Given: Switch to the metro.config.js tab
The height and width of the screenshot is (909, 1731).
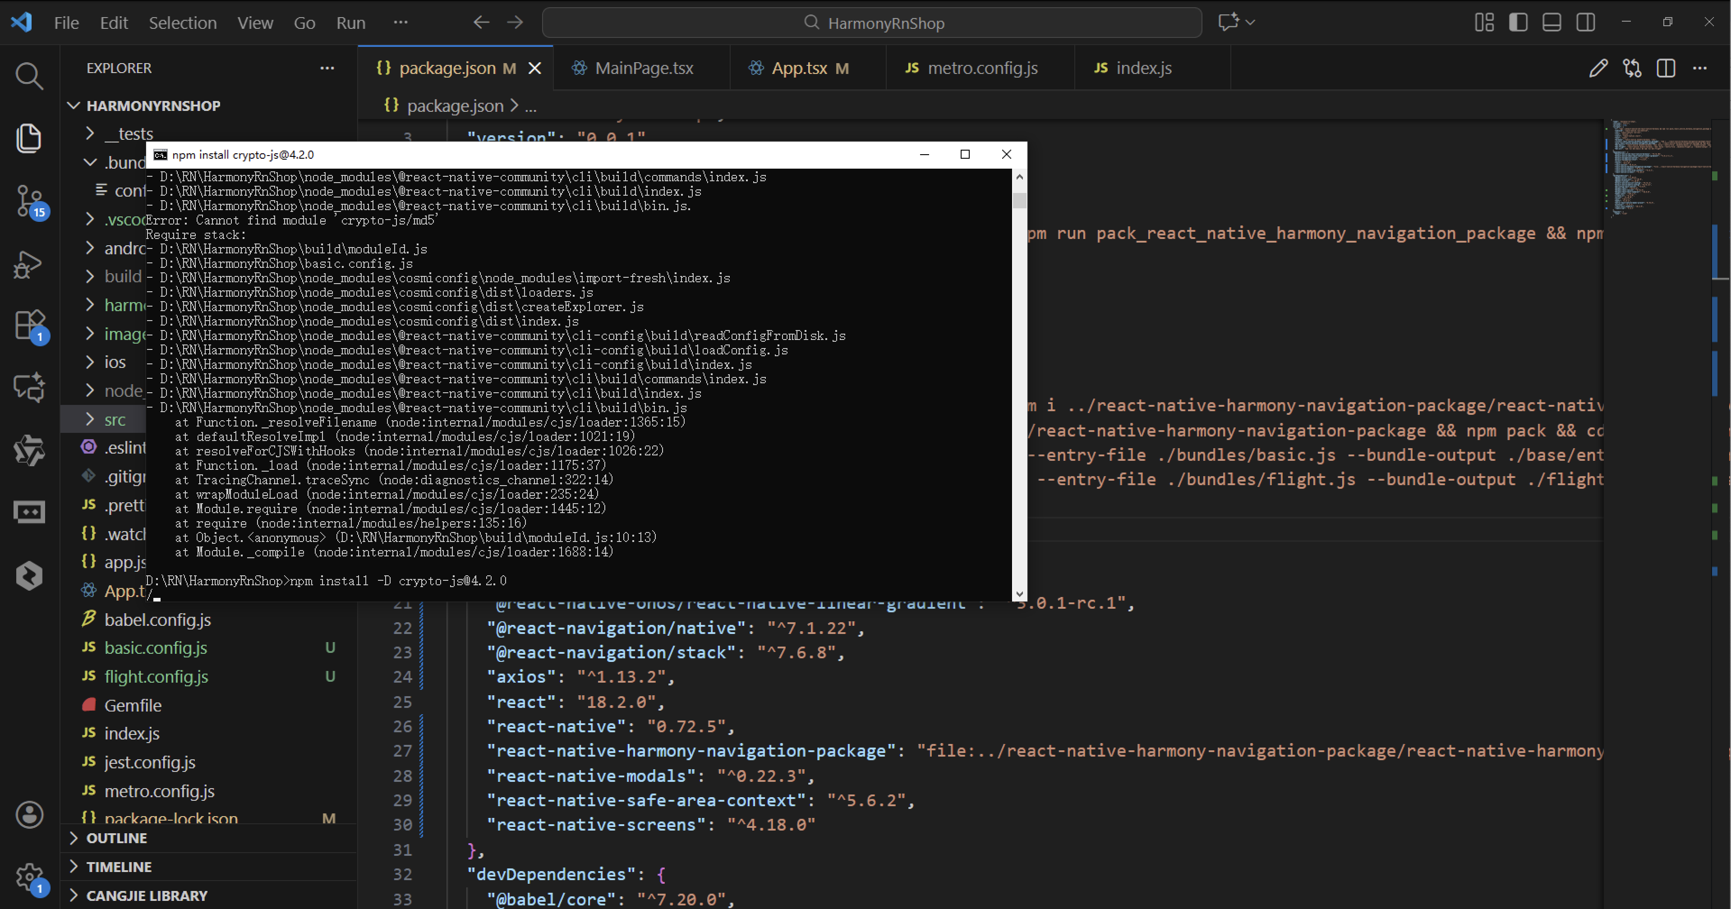Looking at the screenshot, I should (981, 68).
